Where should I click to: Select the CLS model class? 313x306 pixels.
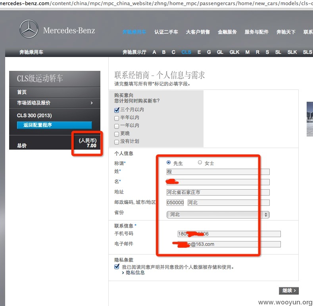[x=186, y=52]
